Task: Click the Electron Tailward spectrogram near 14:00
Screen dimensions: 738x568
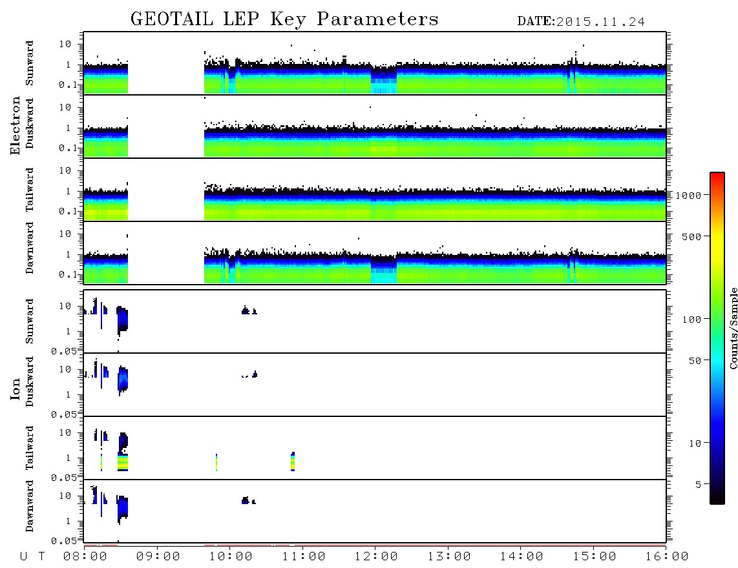Action: [522, 205]
